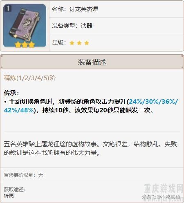Click the flavor text about 五名英雄
The width and height of the screenshot is (184, 203).
point(90,148)
